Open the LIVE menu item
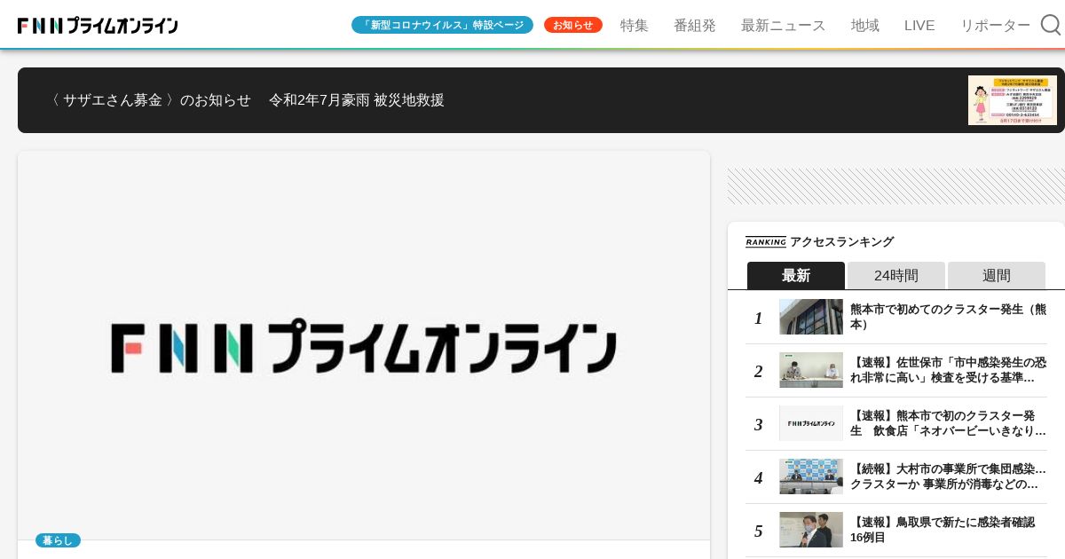 pyautogui.click(x=919, y=26)
